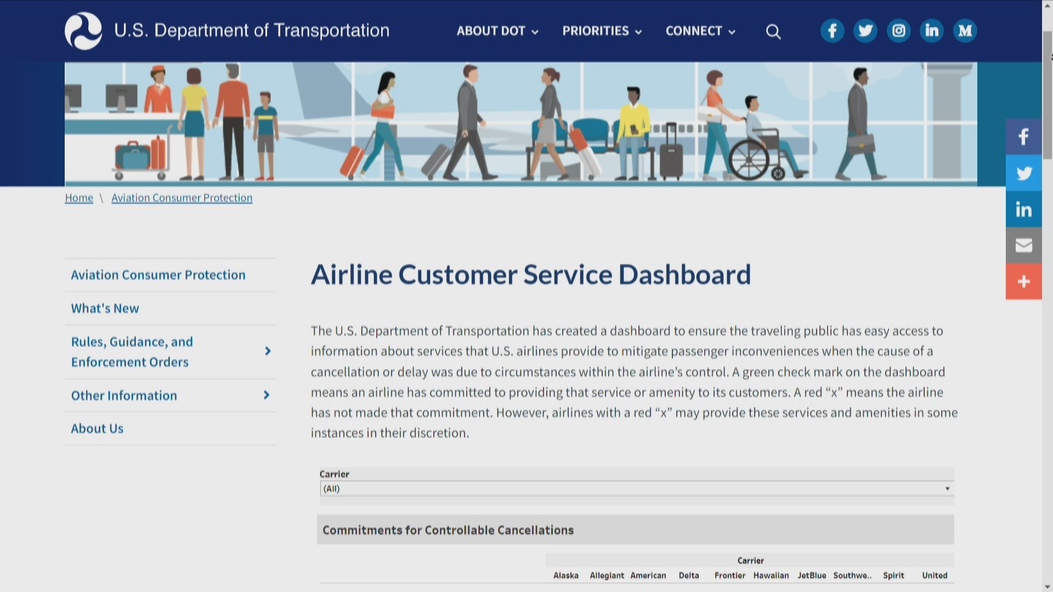Image resolution: width=1053 pixels, height=592 pixels.
Task: Click the airport travelers banner image
Action: tap(521, 124)
